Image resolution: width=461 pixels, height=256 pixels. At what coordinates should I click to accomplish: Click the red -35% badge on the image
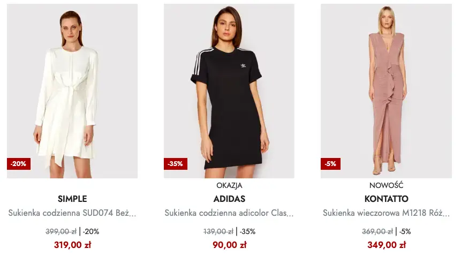[x=176, y=164]
